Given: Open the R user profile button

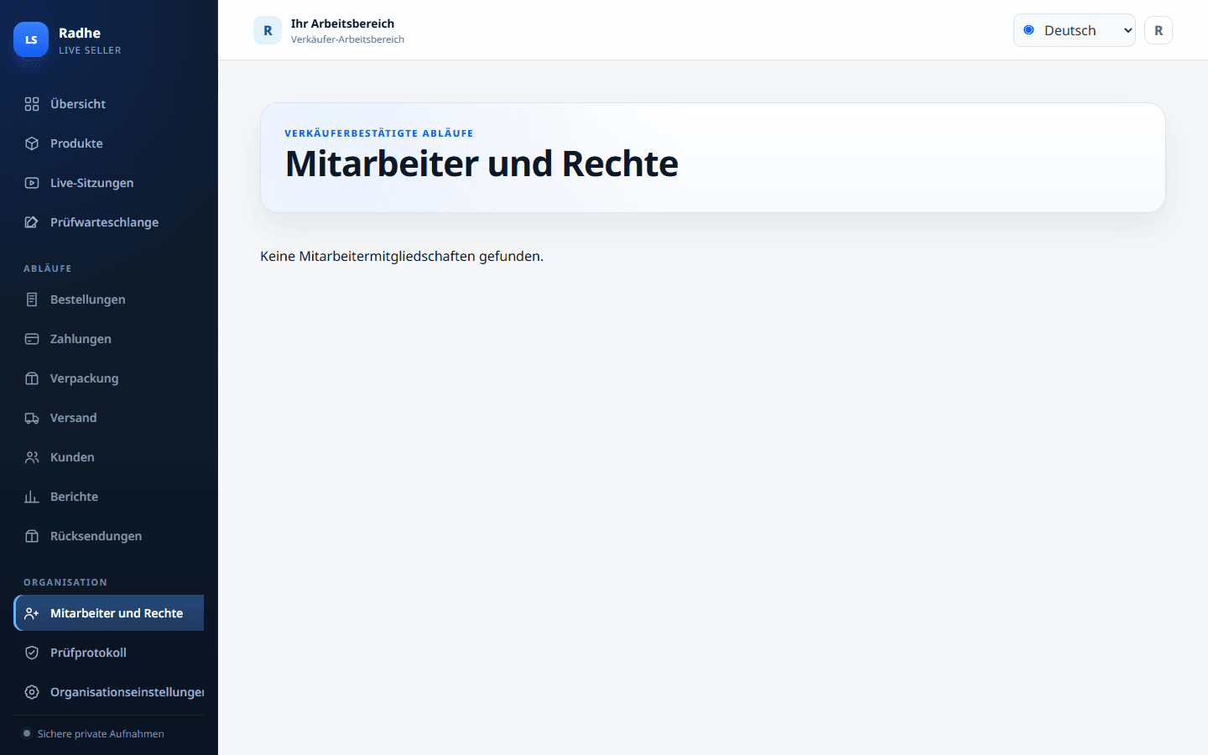Looking at the screenshot, I should pyautogui.click(x=1159, y=30).
